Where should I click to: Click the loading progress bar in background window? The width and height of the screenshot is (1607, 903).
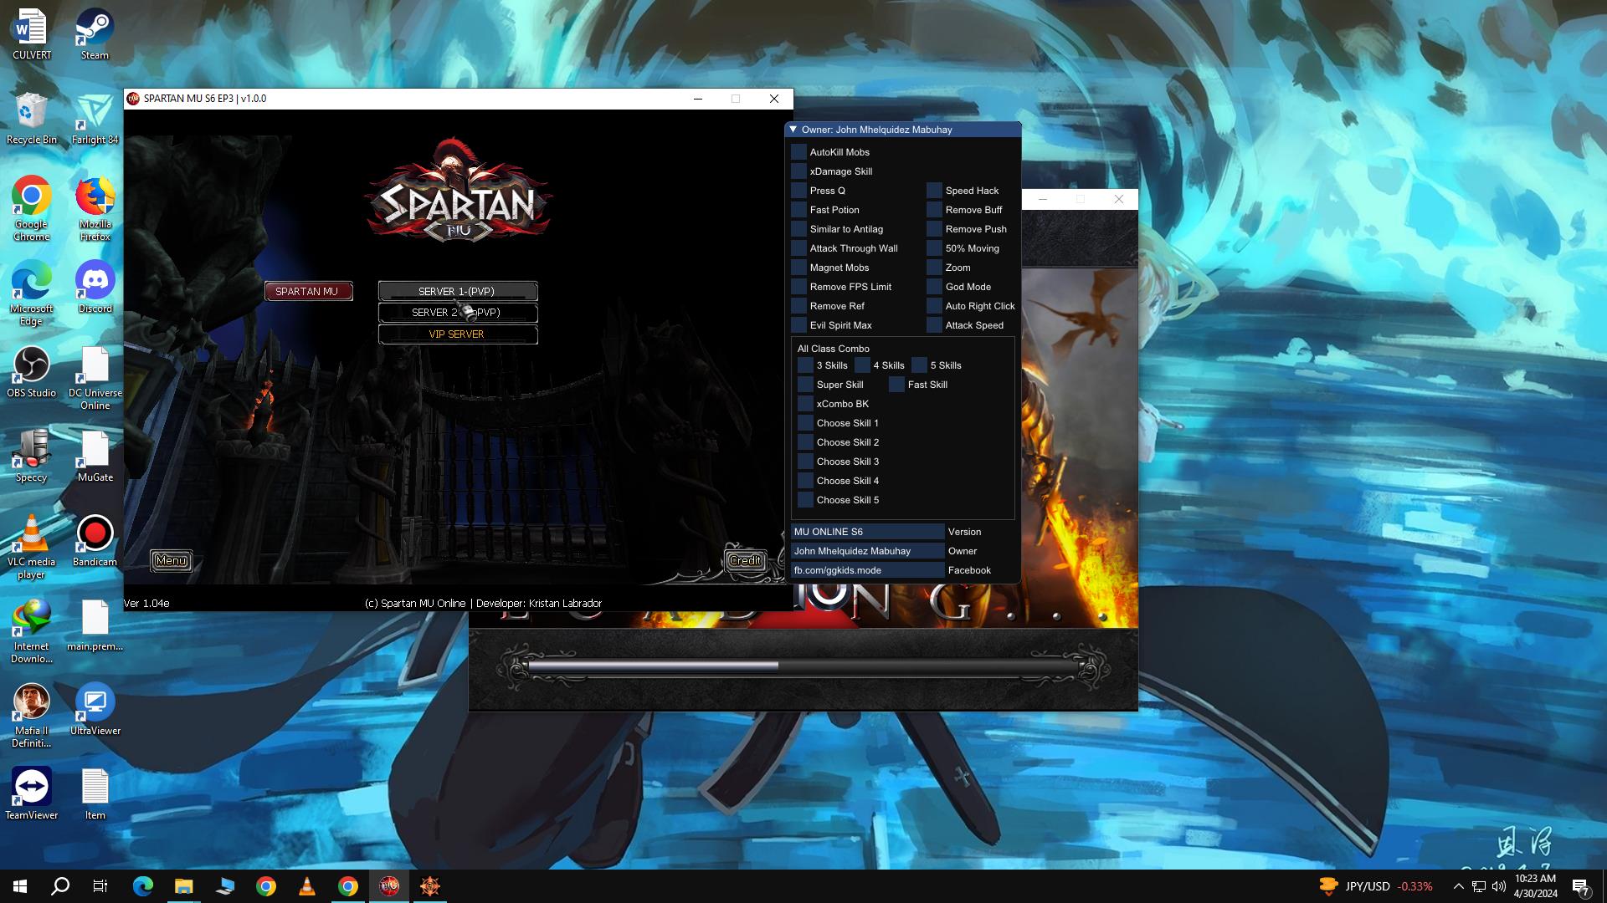(803, 666)
